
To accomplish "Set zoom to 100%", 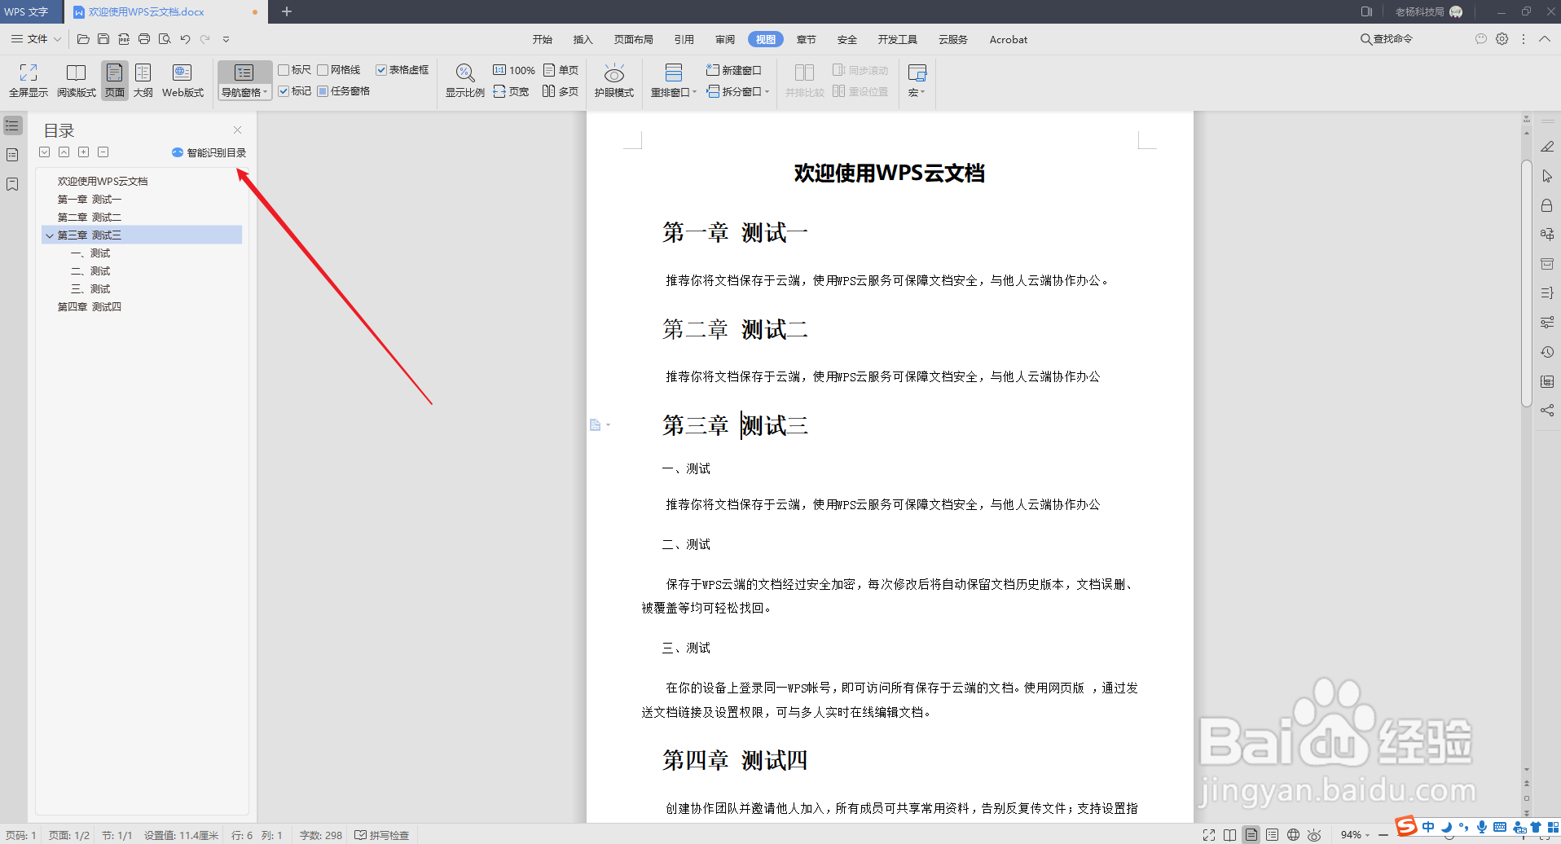I will pos(514,70).
